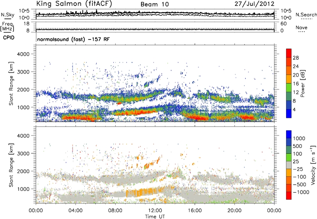Select the Beam 10 label
Screen dimensions: 317x219
155,4
